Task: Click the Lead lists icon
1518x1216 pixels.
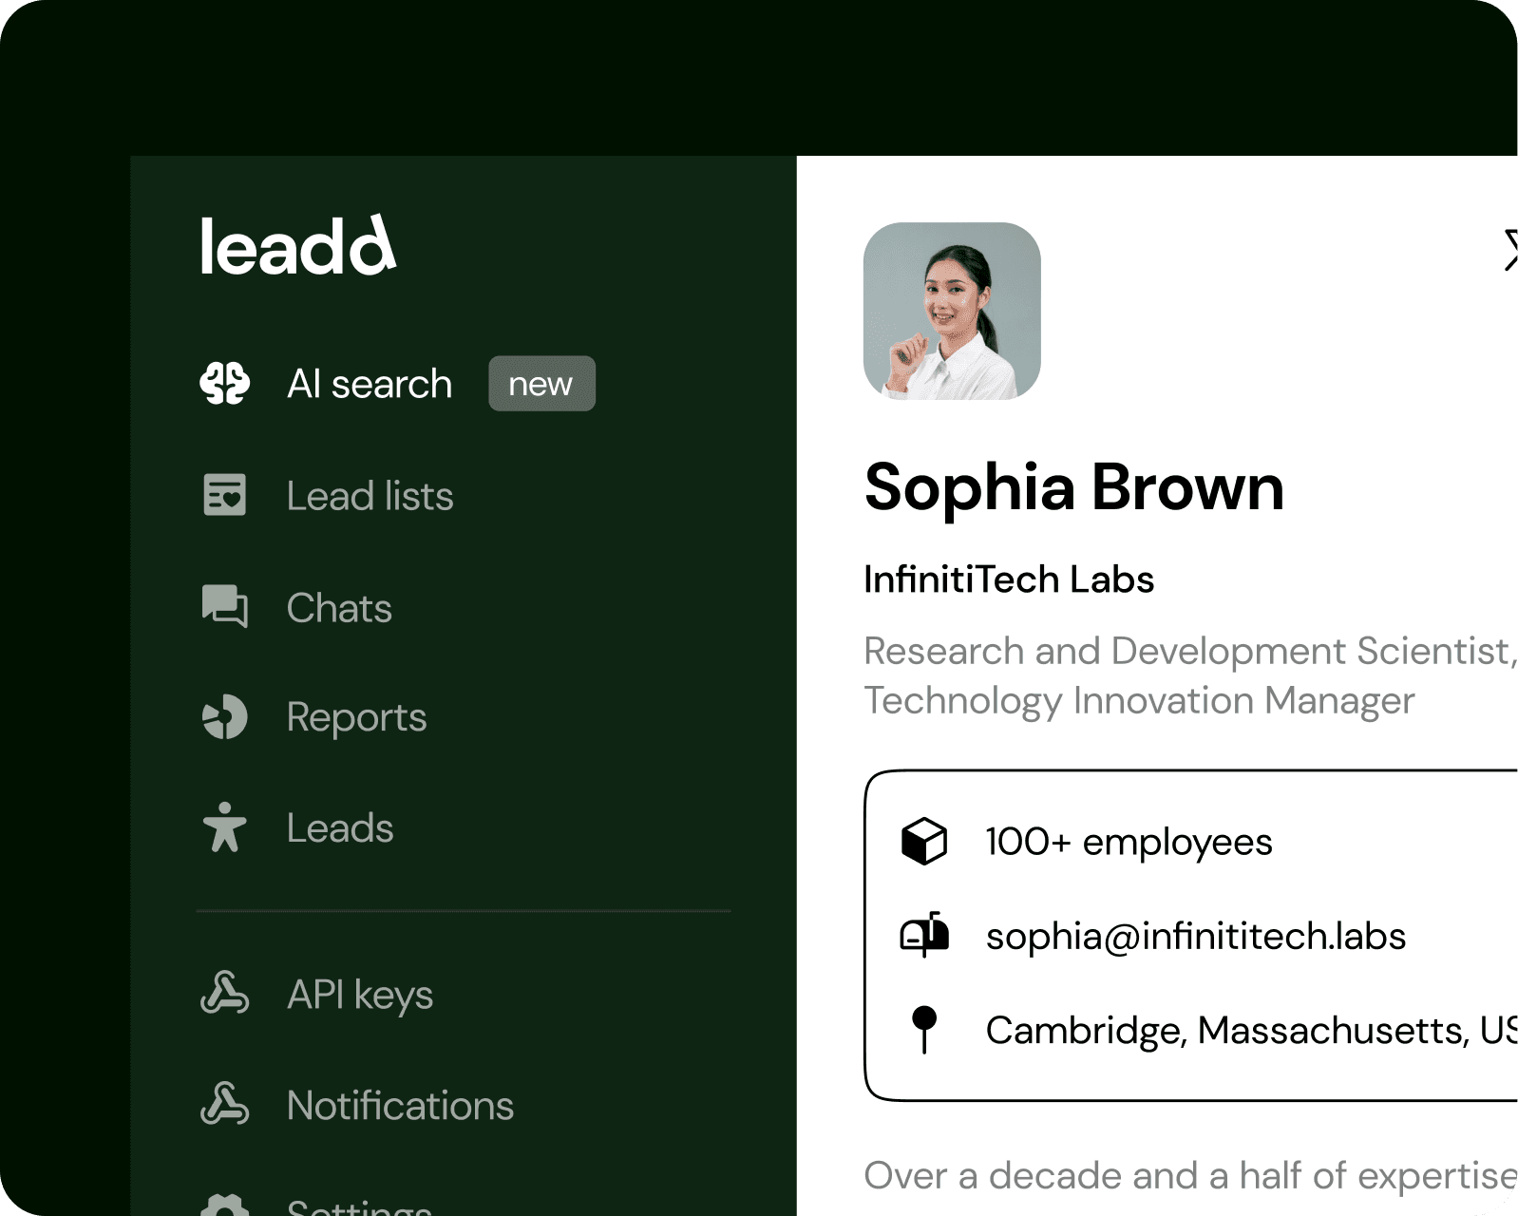Action: [x=225, y=495]
